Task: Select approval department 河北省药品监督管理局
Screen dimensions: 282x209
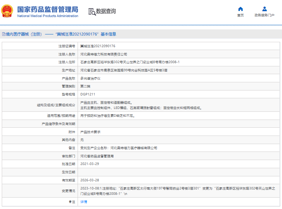Action: tap(97, 156)
